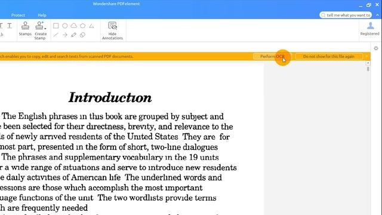382x215 pixels.
Task: Click the 'tell me what you want to' search box
Action: click(346, 15)
